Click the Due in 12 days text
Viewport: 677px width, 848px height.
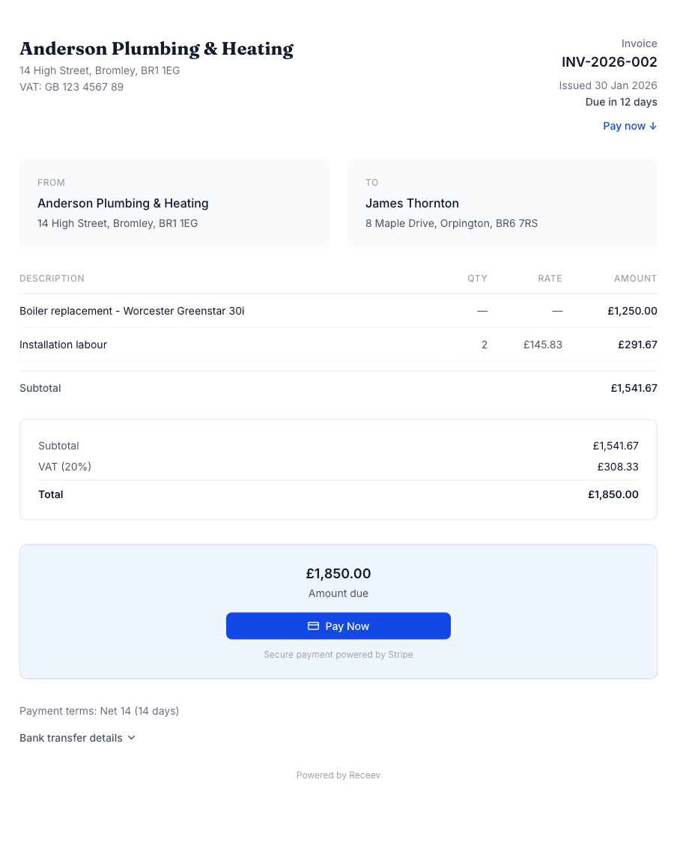point(621,102)
